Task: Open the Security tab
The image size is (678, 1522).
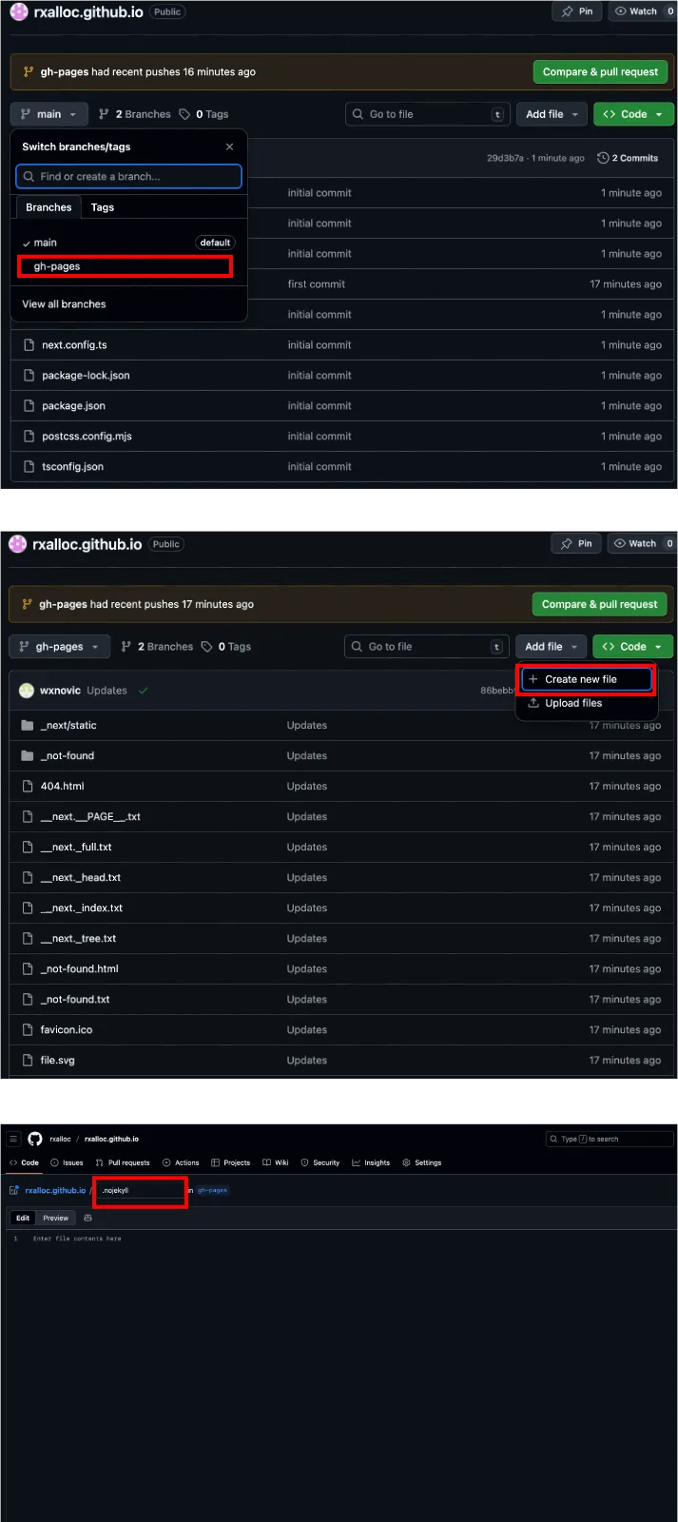Action: (x=320, y=1162)
